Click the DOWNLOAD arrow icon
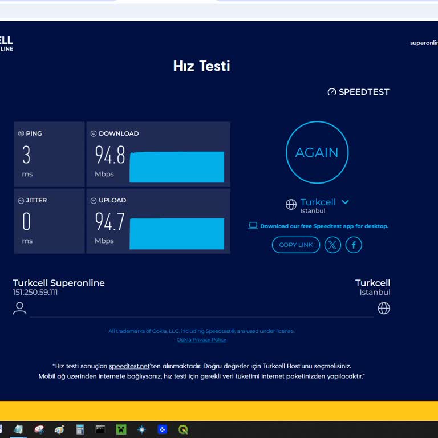 (94, 133)
